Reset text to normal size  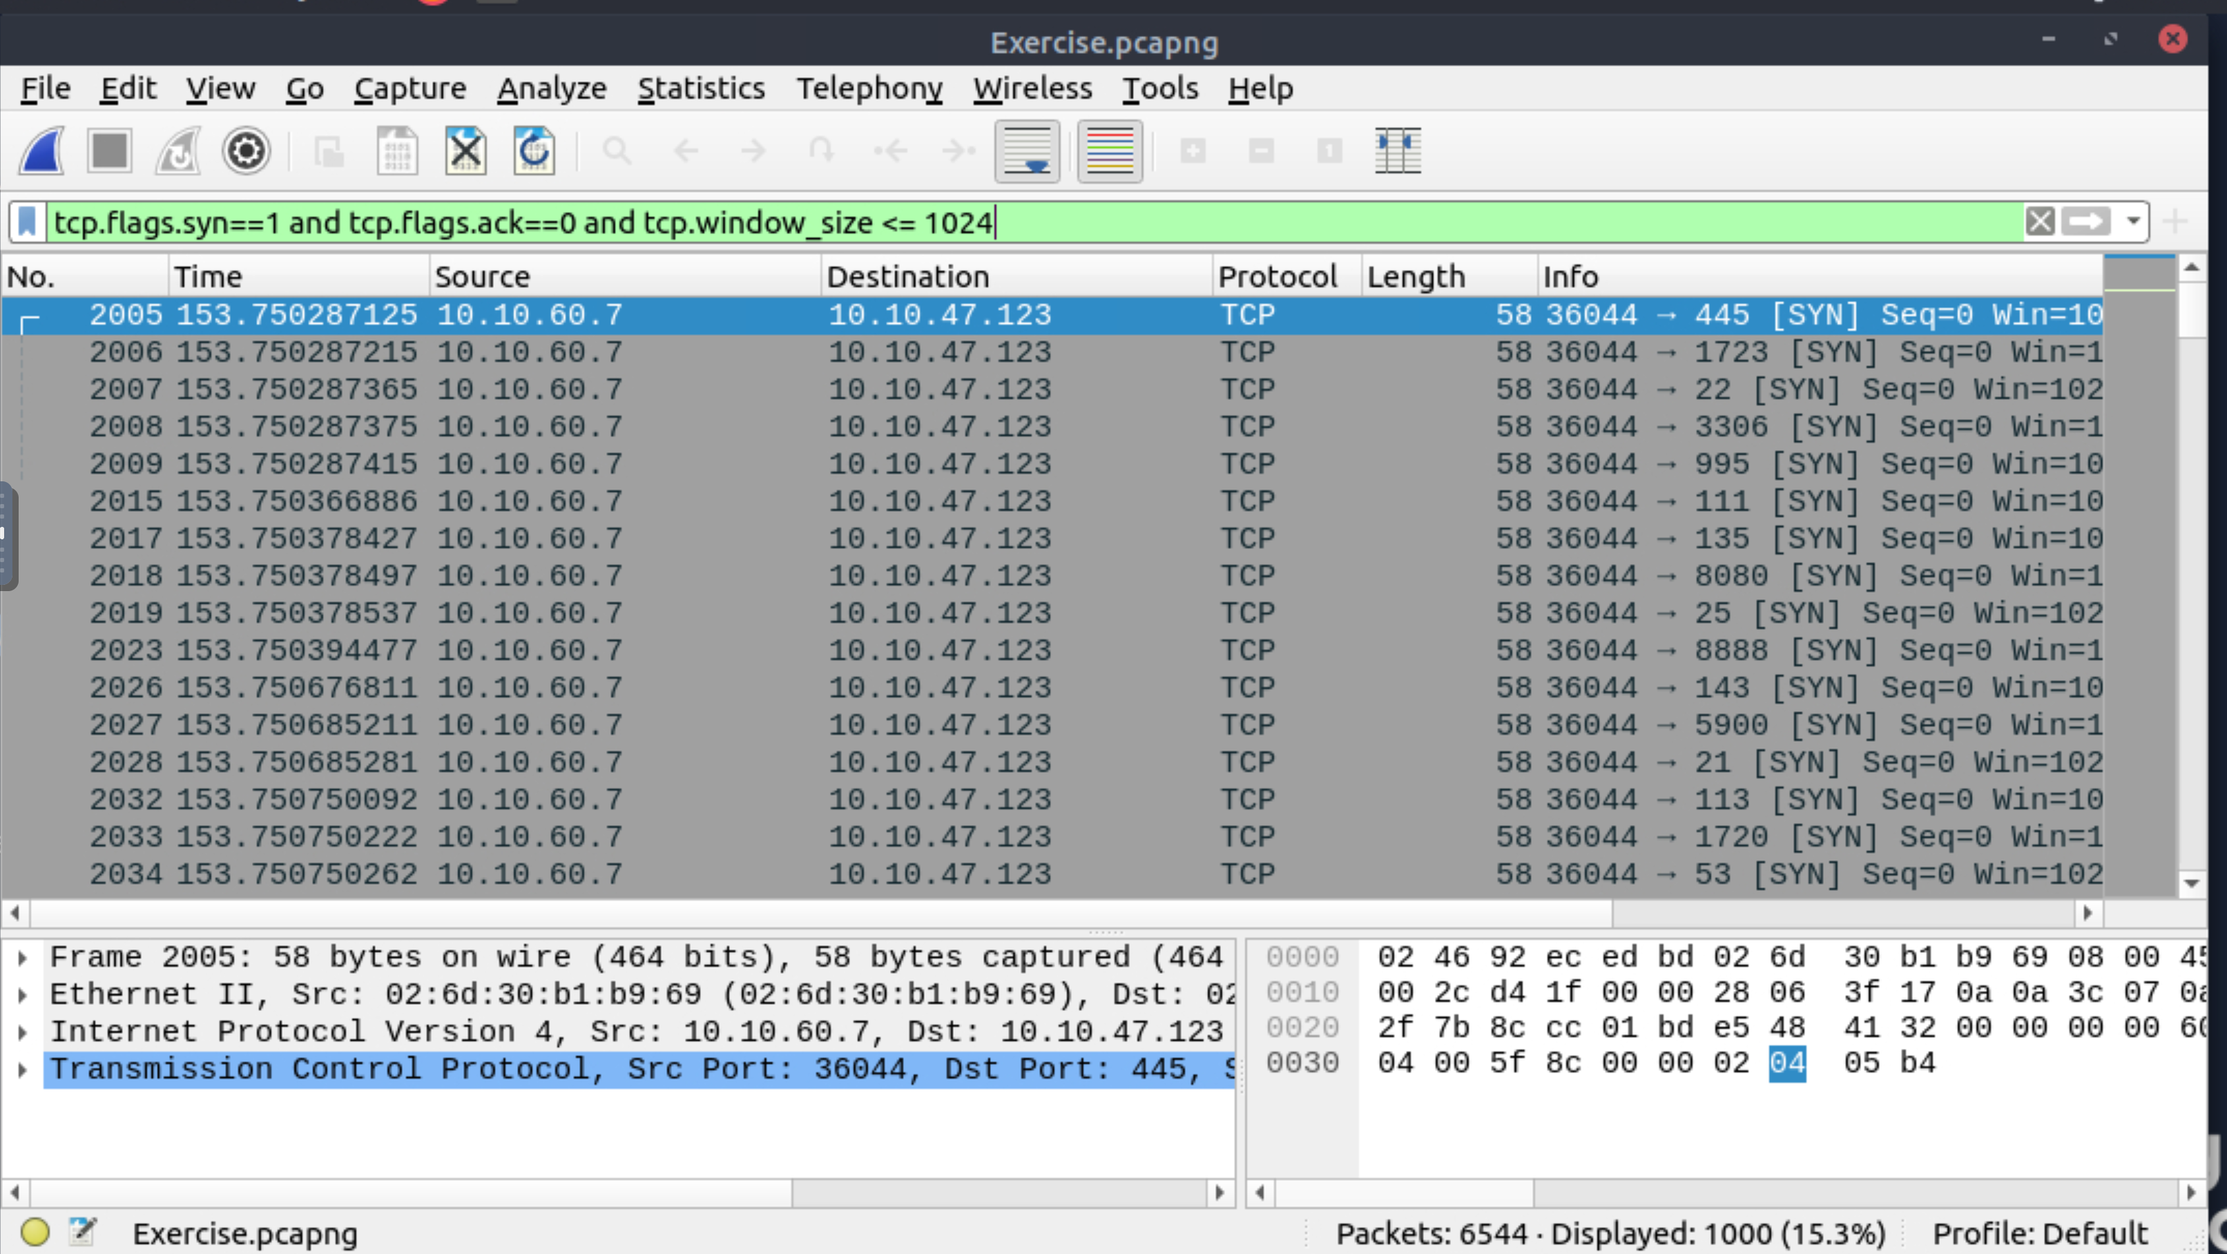click(1329, 151)
